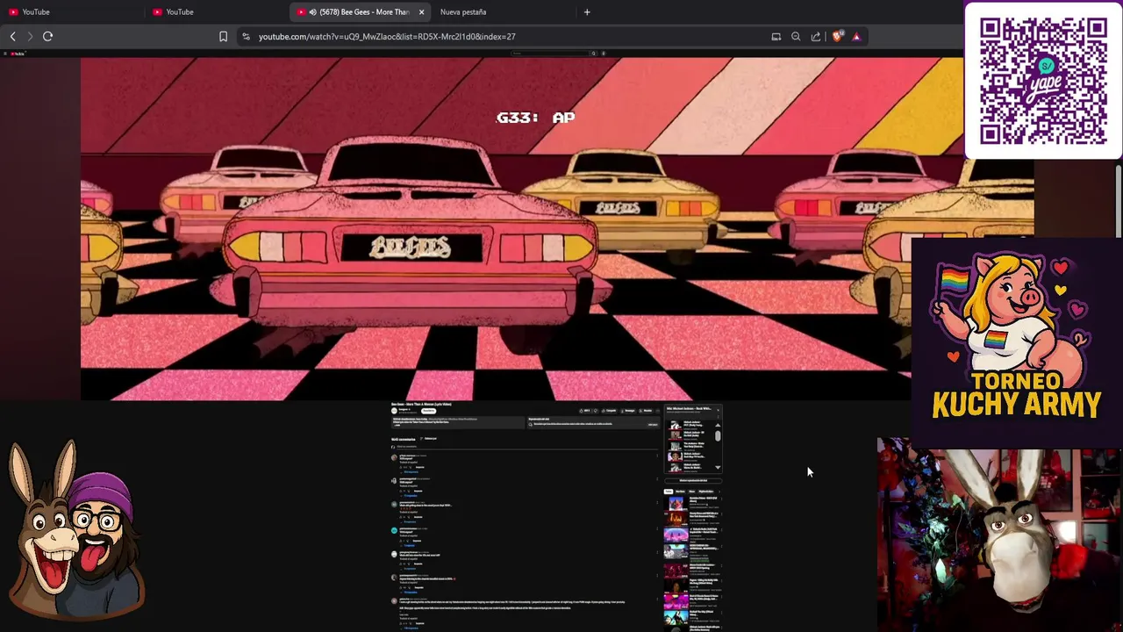The height and width of the screenshot is (632, 1123).
Task: Open the zoom magnifier icon in address bar
Action: 796,36
